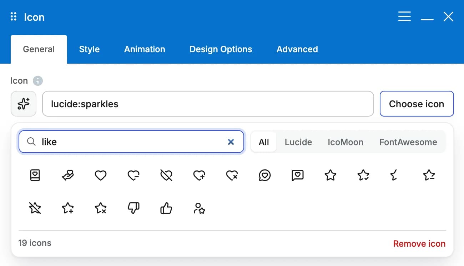Switch to the Advanced tab
464x266 pixels.
pyautogui.click(x=297, y=49)
